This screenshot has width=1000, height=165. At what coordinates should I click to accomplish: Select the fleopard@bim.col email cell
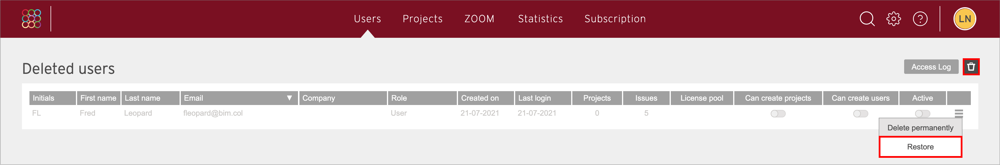213,113
